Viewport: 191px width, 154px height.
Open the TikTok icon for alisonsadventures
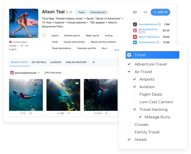click(135, 24)
